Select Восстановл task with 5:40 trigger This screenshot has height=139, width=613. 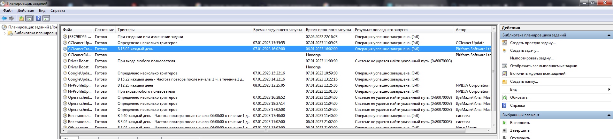(x=276, y=116)
